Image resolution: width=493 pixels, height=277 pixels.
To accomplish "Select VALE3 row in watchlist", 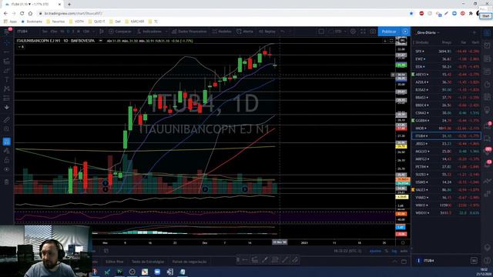I will (446, 190).
